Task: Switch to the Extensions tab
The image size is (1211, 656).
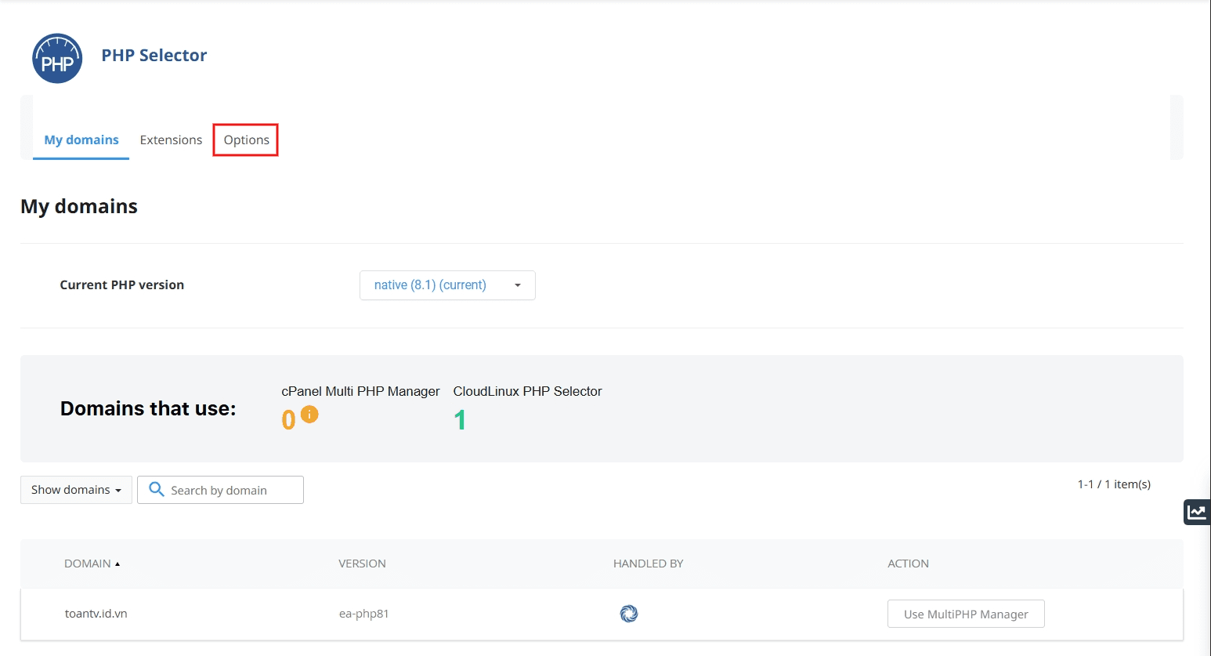Action: 171,140
